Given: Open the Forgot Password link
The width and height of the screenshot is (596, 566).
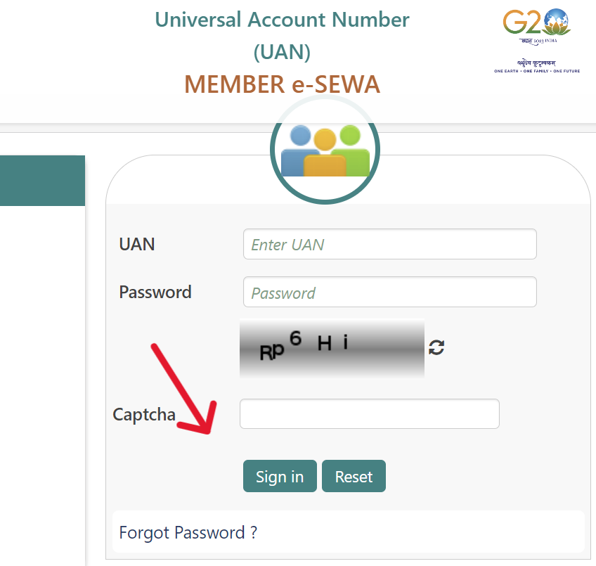Looking at the screenshot, I should [188, 532].
